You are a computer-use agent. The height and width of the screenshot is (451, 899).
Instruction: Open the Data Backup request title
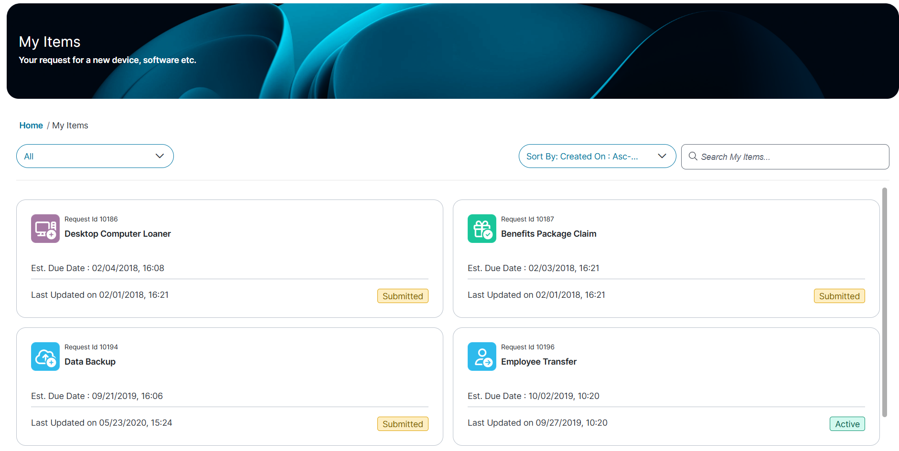[90, 362]
